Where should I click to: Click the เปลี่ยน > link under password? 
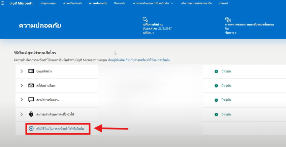pyautogui.click(x=148, y=33)
